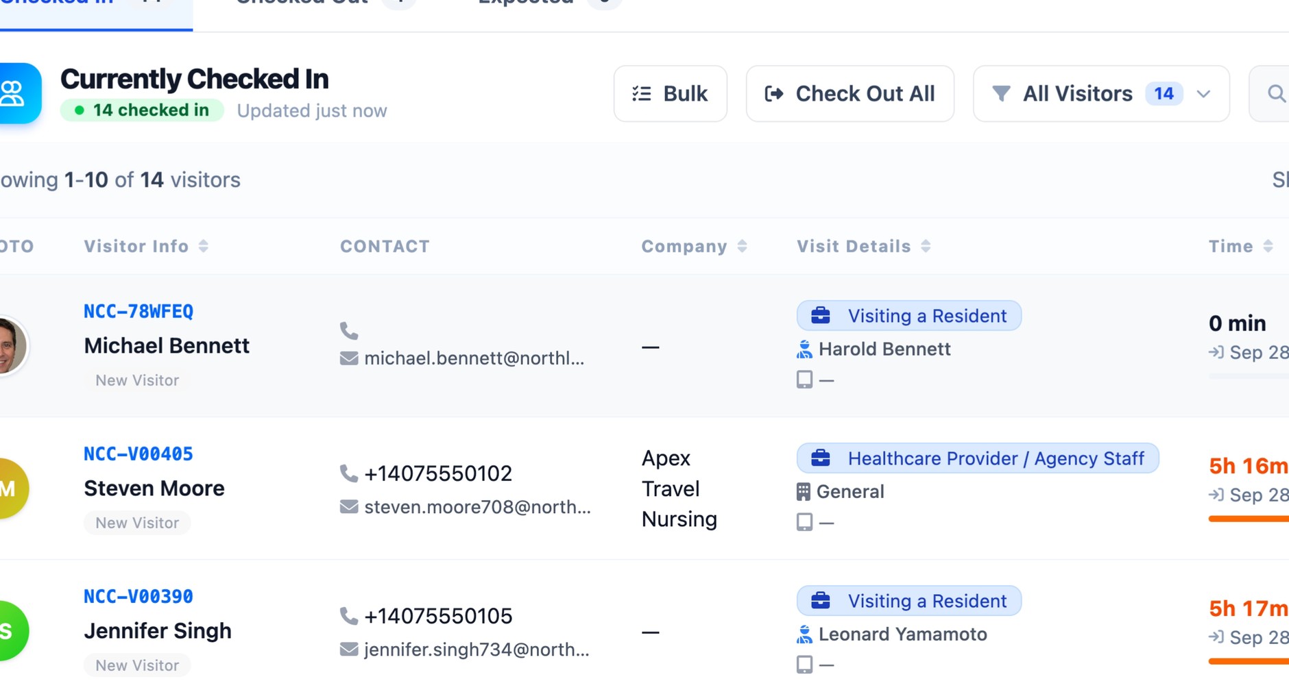Image resolution: width=1289 pixels, height=681 pixels.
Task: Click 14 count badge in All Visitors filter
Action: pyautogui.click(x=1164, y=94)
